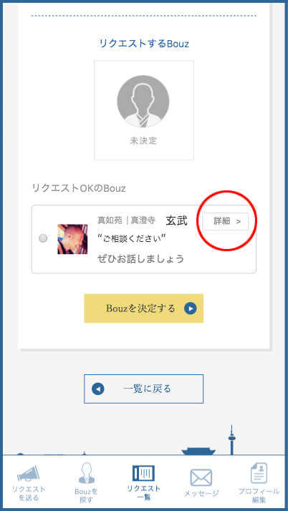Click the > chevron next to 詳細

(x=239, y=222)
